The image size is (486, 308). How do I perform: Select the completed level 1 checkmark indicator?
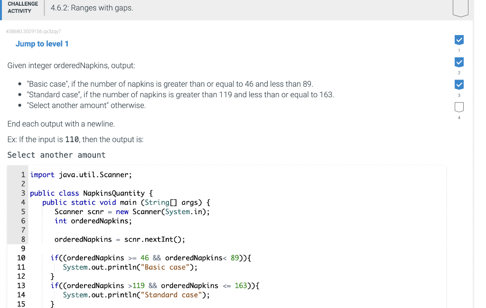pyautogui.click(x=459, y=40)
